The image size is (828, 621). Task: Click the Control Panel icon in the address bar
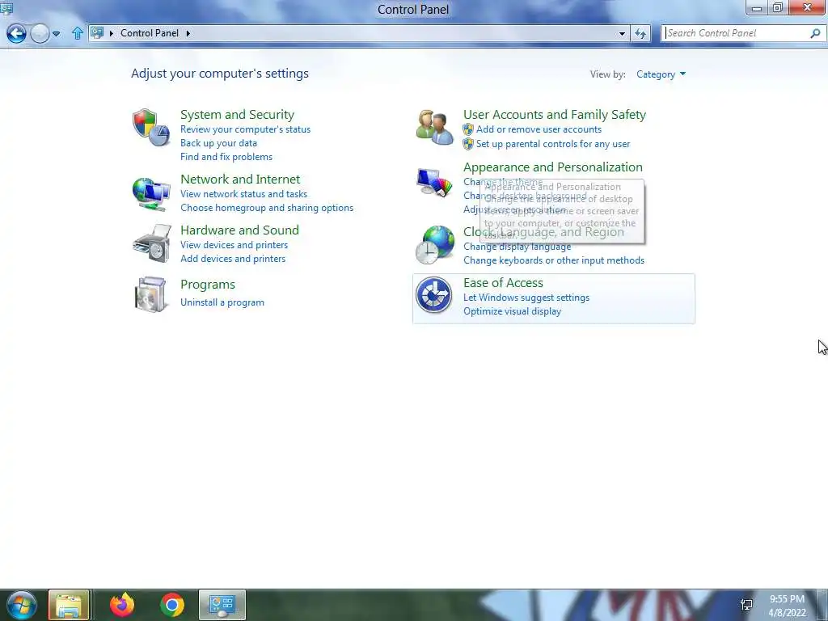click(97, 32)
